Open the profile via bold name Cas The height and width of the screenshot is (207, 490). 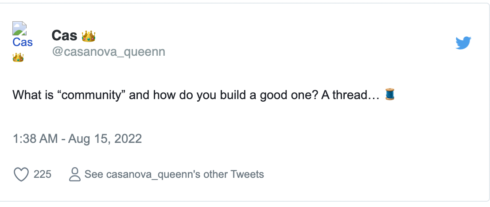coord(64,35)
